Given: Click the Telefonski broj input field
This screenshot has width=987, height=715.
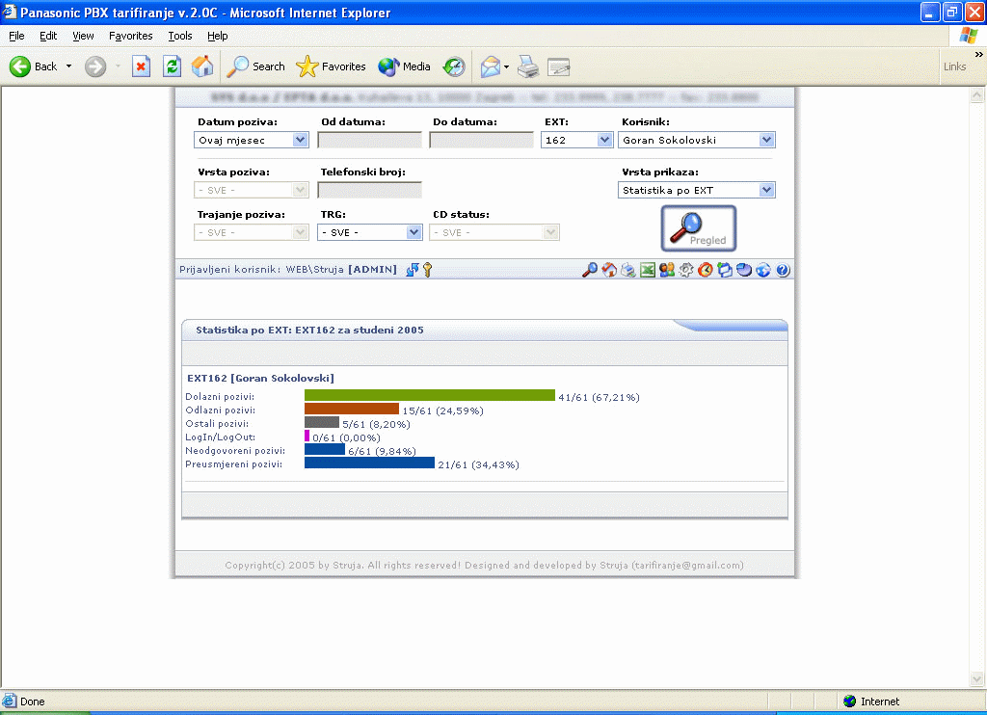Looking at the screenshot, I should pos(369,190).
